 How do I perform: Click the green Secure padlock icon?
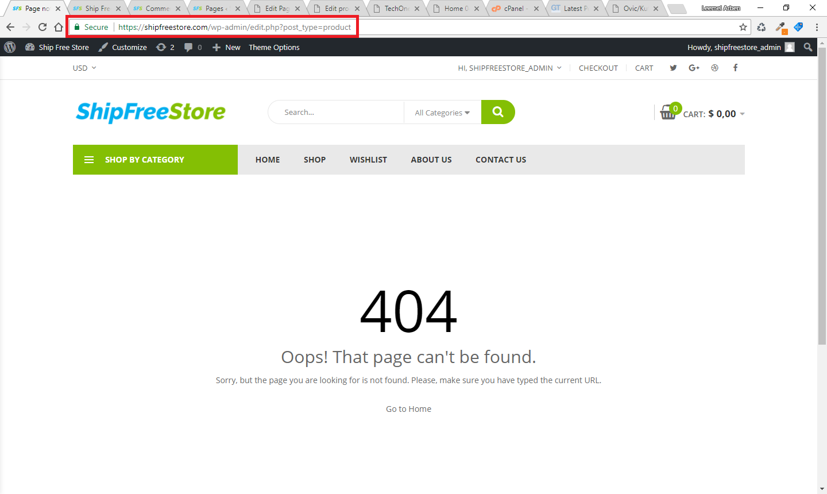(77, 27)
